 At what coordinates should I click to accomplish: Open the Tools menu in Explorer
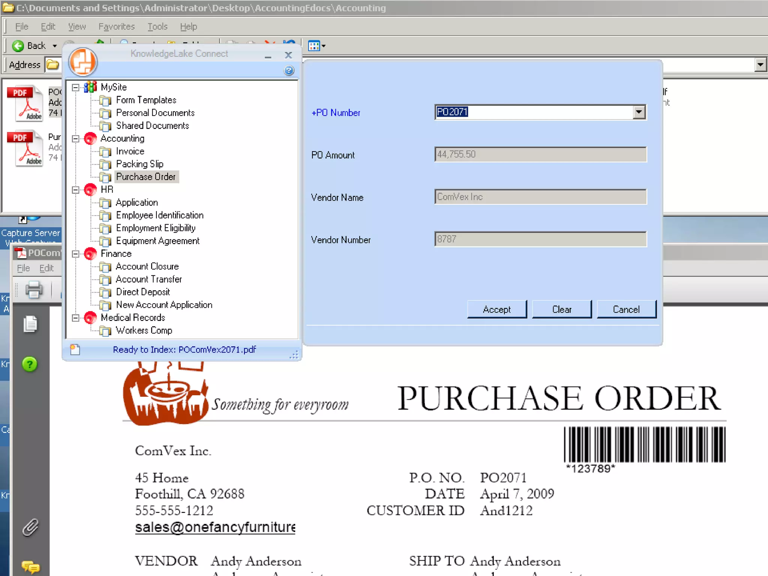(x=157, y=27)
